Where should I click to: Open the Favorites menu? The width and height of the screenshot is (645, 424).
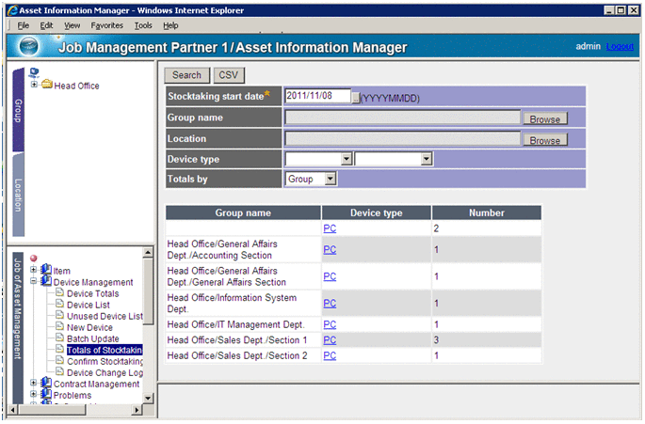click(106, 25)
